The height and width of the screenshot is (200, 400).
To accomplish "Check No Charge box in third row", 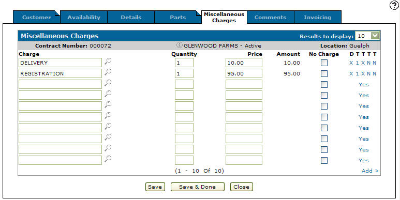I will click(x=324, y=84).
